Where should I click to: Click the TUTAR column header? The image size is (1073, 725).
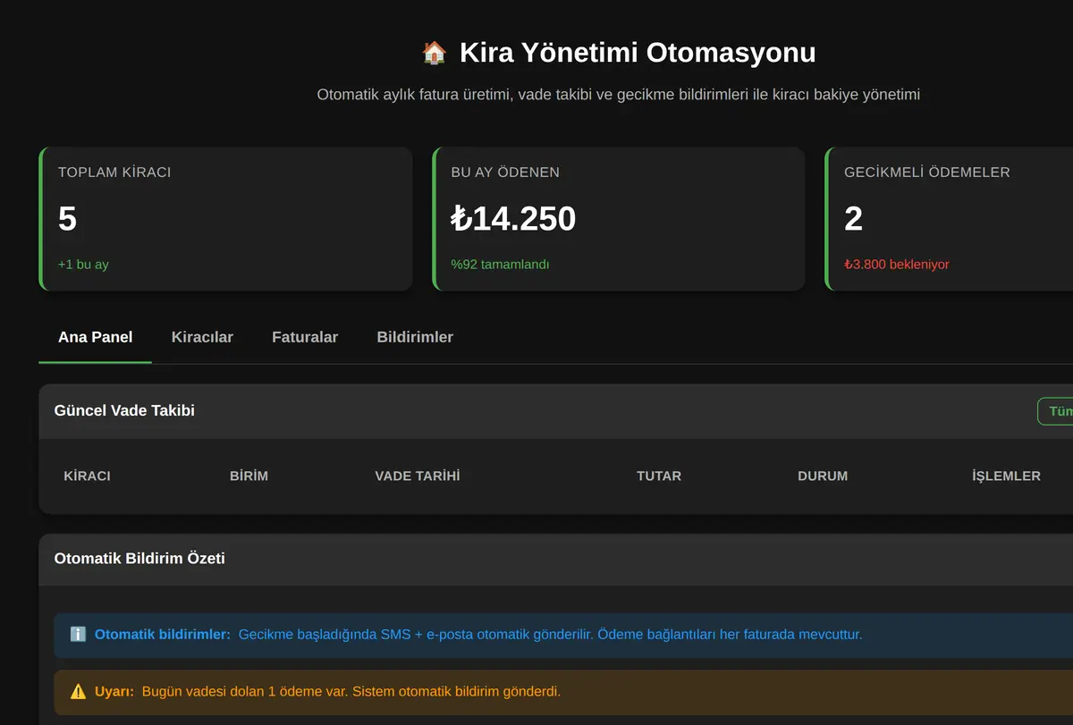[x=659, y=476]
